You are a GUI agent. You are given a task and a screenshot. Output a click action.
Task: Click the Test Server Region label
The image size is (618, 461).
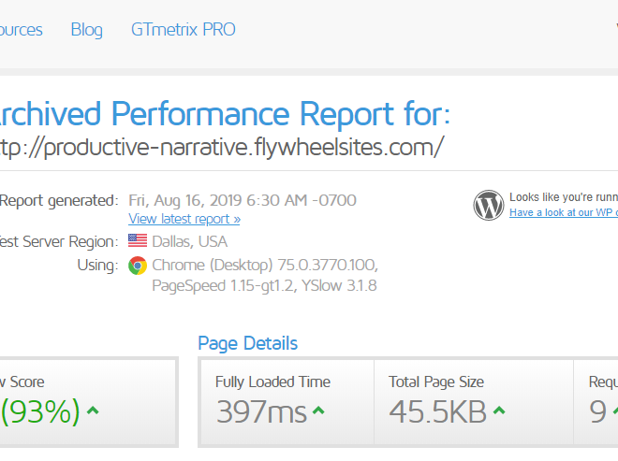click(x=59, y=241)
